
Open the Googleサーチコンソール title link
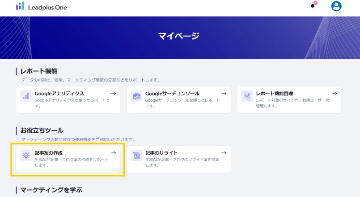tap(172, 94)
